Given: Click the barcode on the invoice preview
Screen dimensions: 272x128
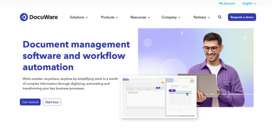Looking at the screenshot, I should point(192,81).
